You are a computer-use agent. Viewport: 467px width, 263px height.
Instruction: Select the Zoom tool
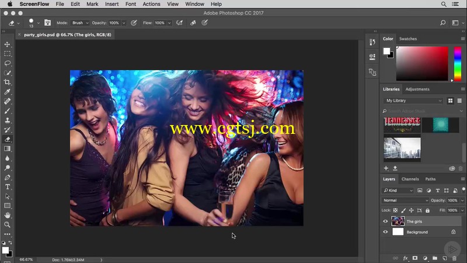point(7,224)
